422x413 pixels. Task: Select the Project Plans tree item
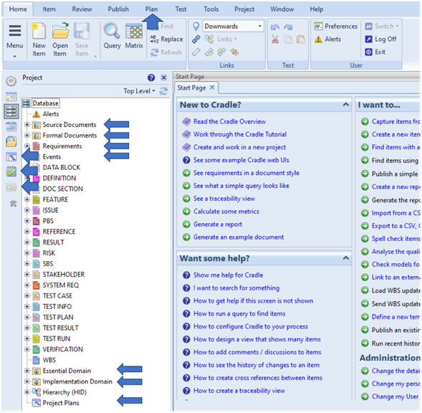tap(61, 403)
